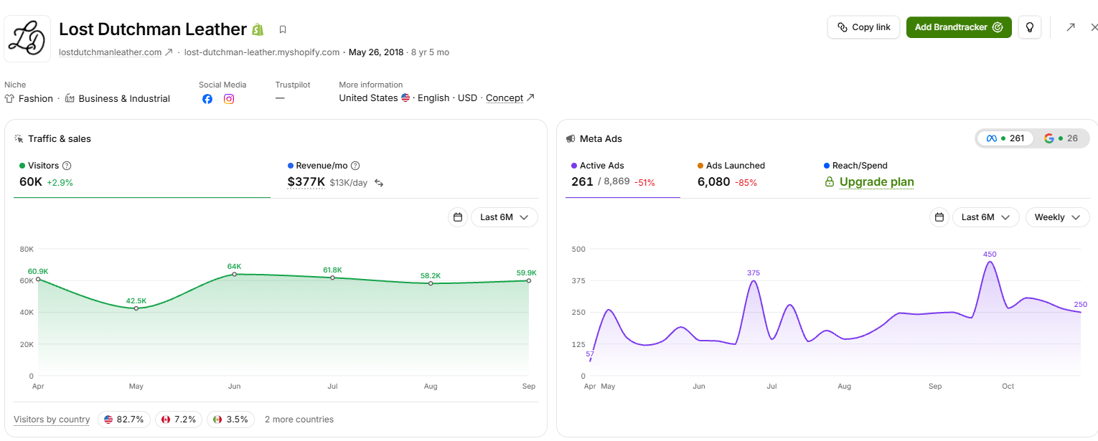The height and width of the screenshot is (441, 1098).
Task: Click the Upgrade plan link
Action: (x=876, y=182)
